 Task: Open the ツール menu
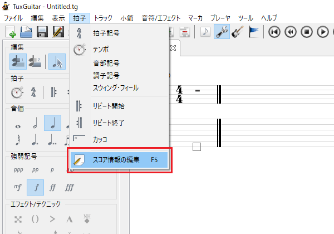point(245,18)
